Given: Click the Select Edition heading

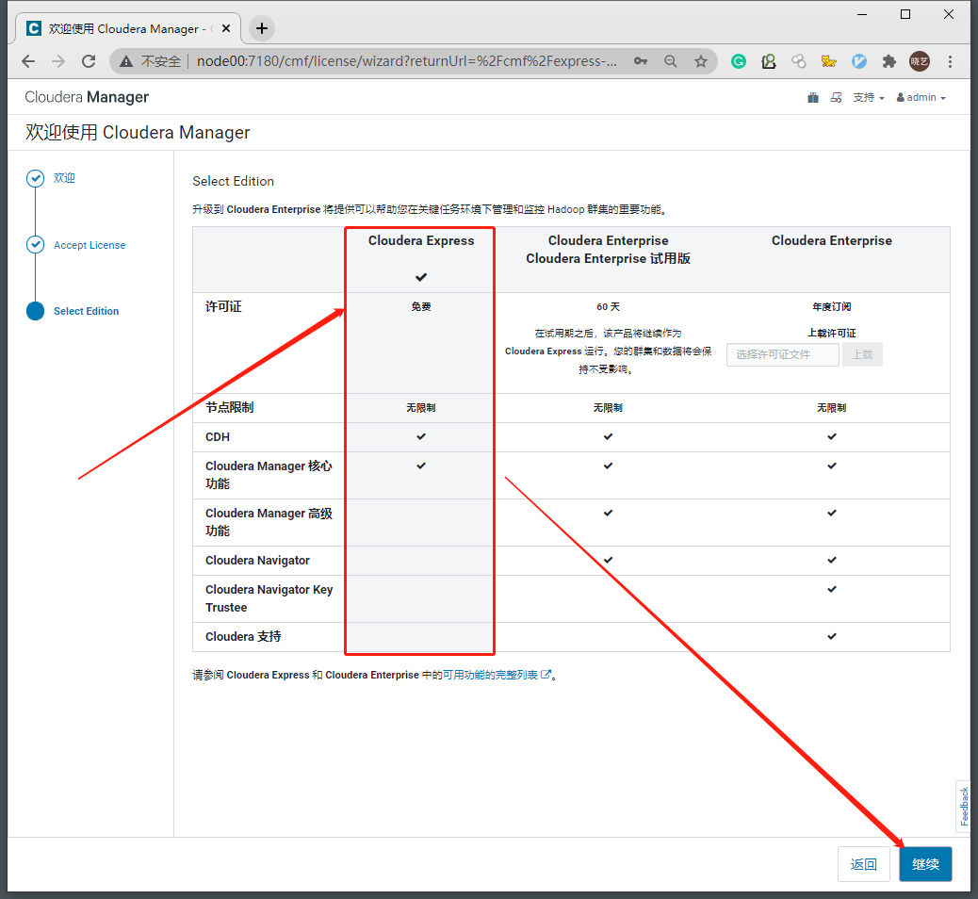Looking at the screenshot, I should 234,181.
